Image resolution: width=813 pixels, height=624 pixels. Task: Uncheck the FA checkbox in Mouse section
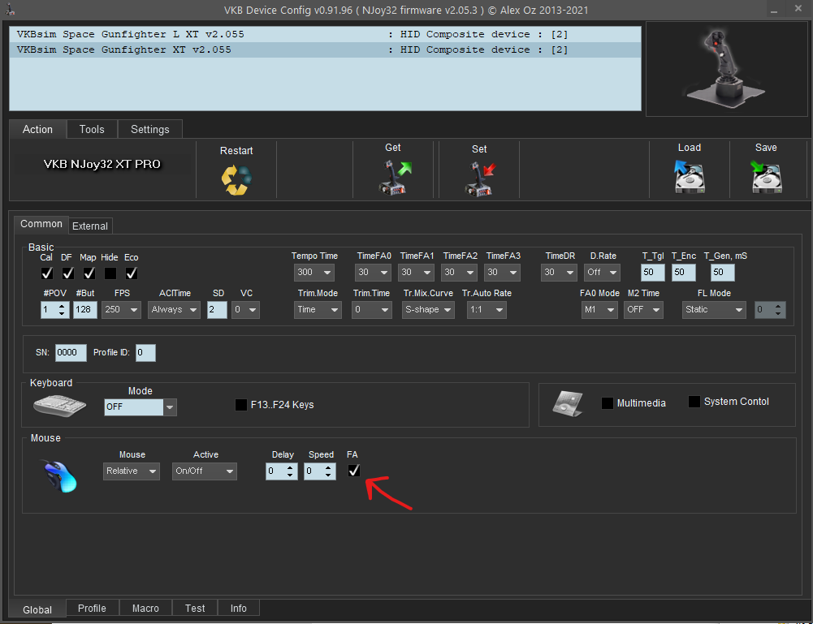(x=353, y=471)
